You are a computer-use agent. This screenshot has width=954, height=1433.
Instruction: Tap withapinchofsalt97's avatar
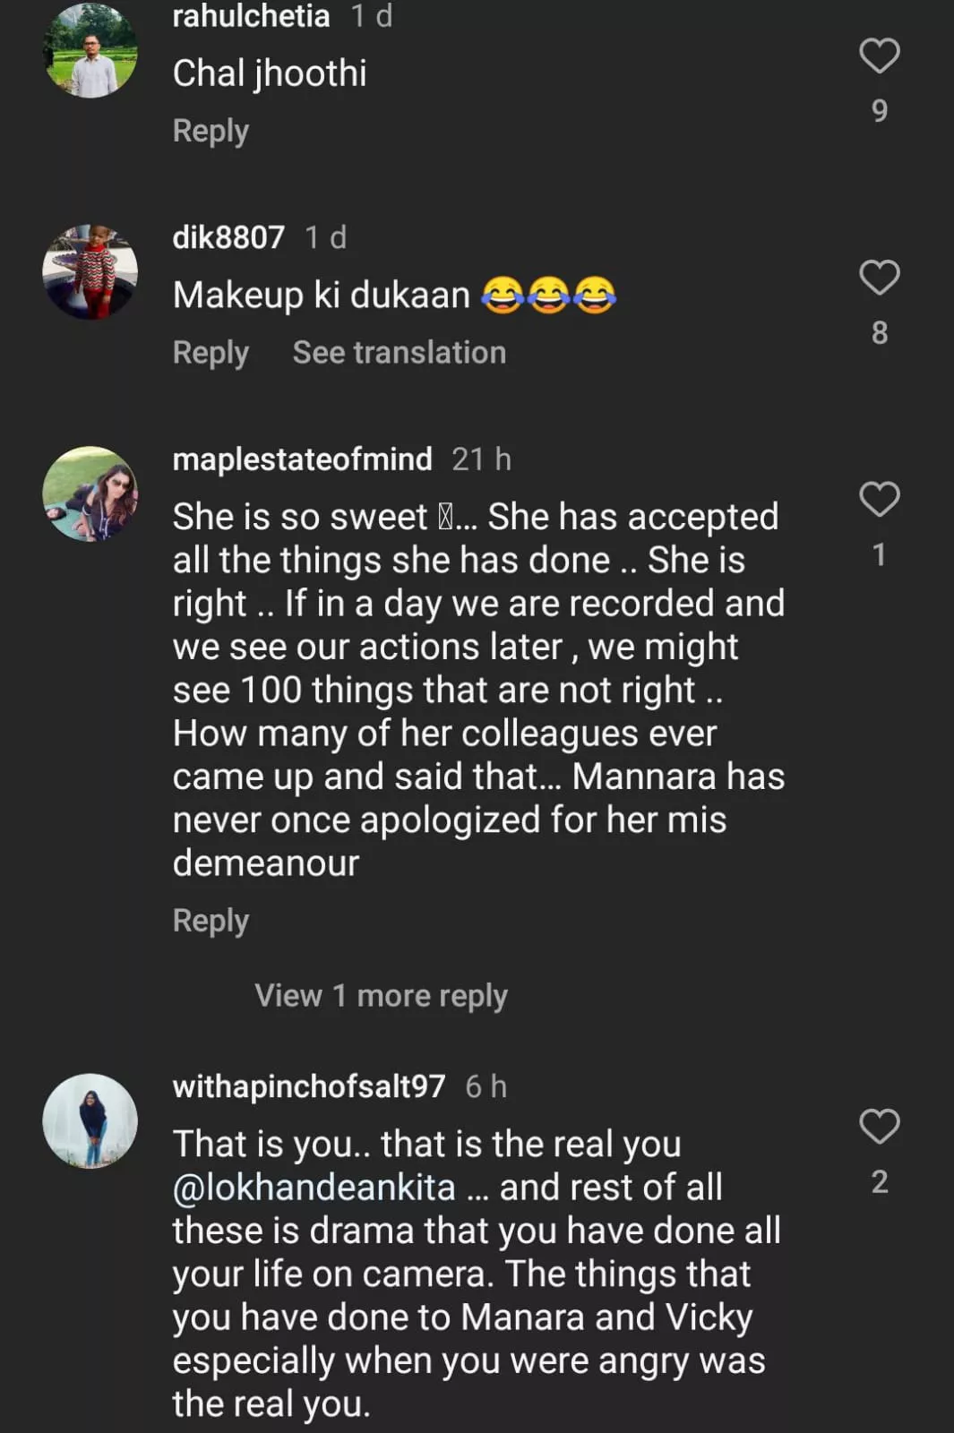(x=90, y=1120)
